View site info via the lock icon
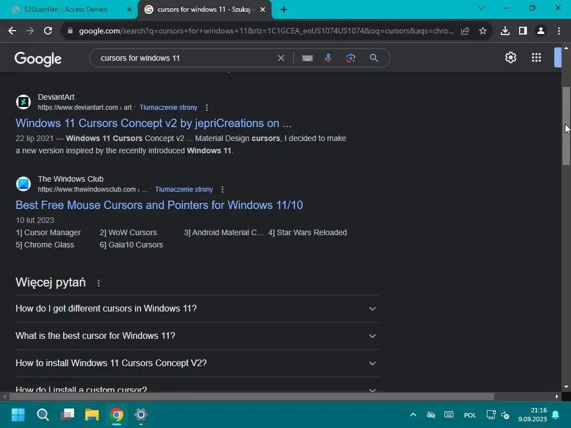 (70, 31)
